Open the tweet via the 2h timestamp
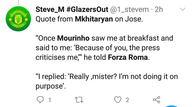The image size is (192, 107). (x=159, y=9)
